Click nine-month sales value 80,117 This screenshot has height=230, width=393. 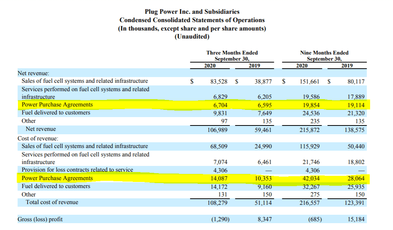[x=356, y=81]
